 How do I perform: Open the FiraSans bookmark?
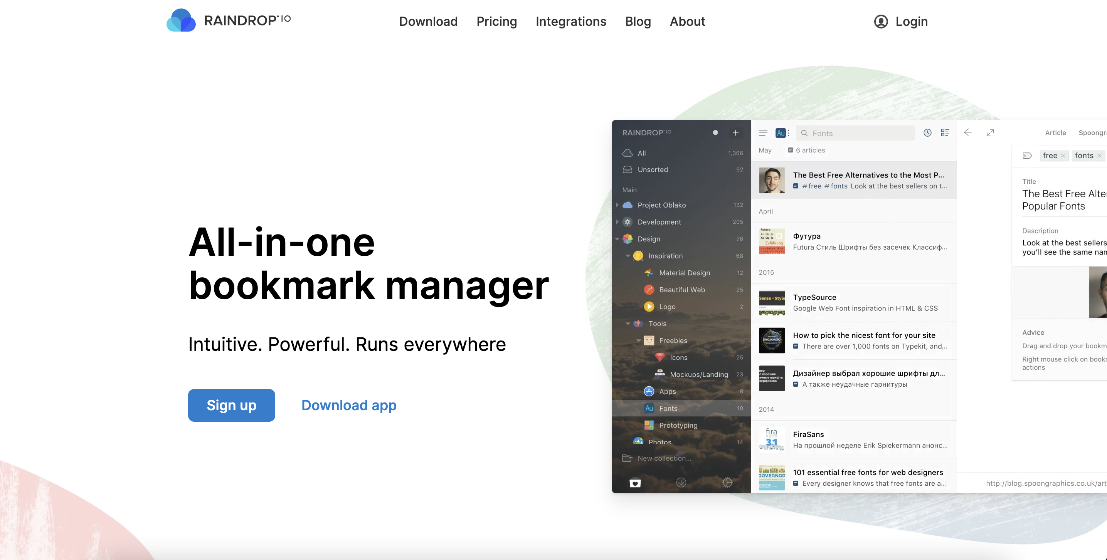click(x=853, y=440)
